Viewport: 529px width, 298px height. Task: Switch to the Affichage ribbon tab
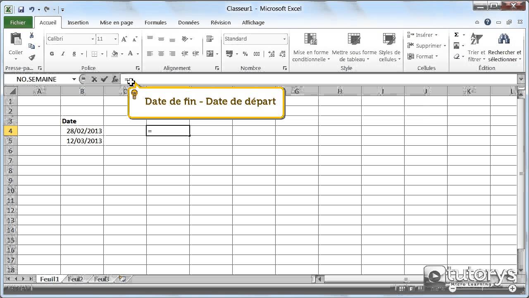pos(253,23)
